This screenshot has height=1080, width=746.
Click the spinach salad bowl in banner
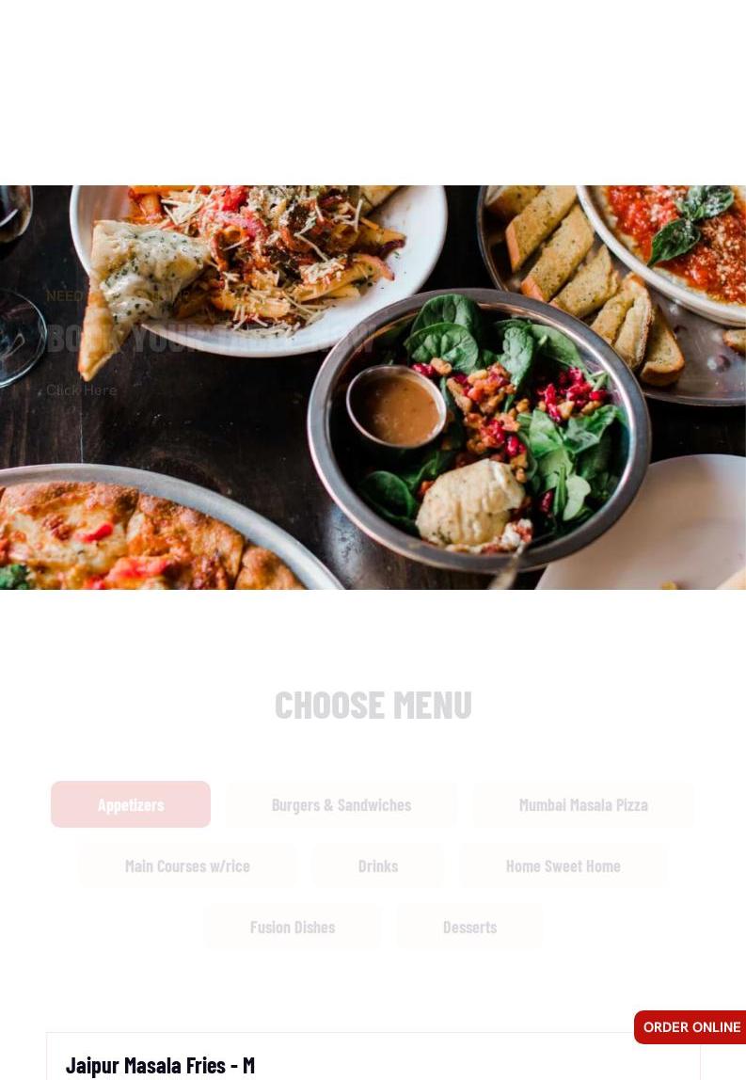(x=480, y=431)
